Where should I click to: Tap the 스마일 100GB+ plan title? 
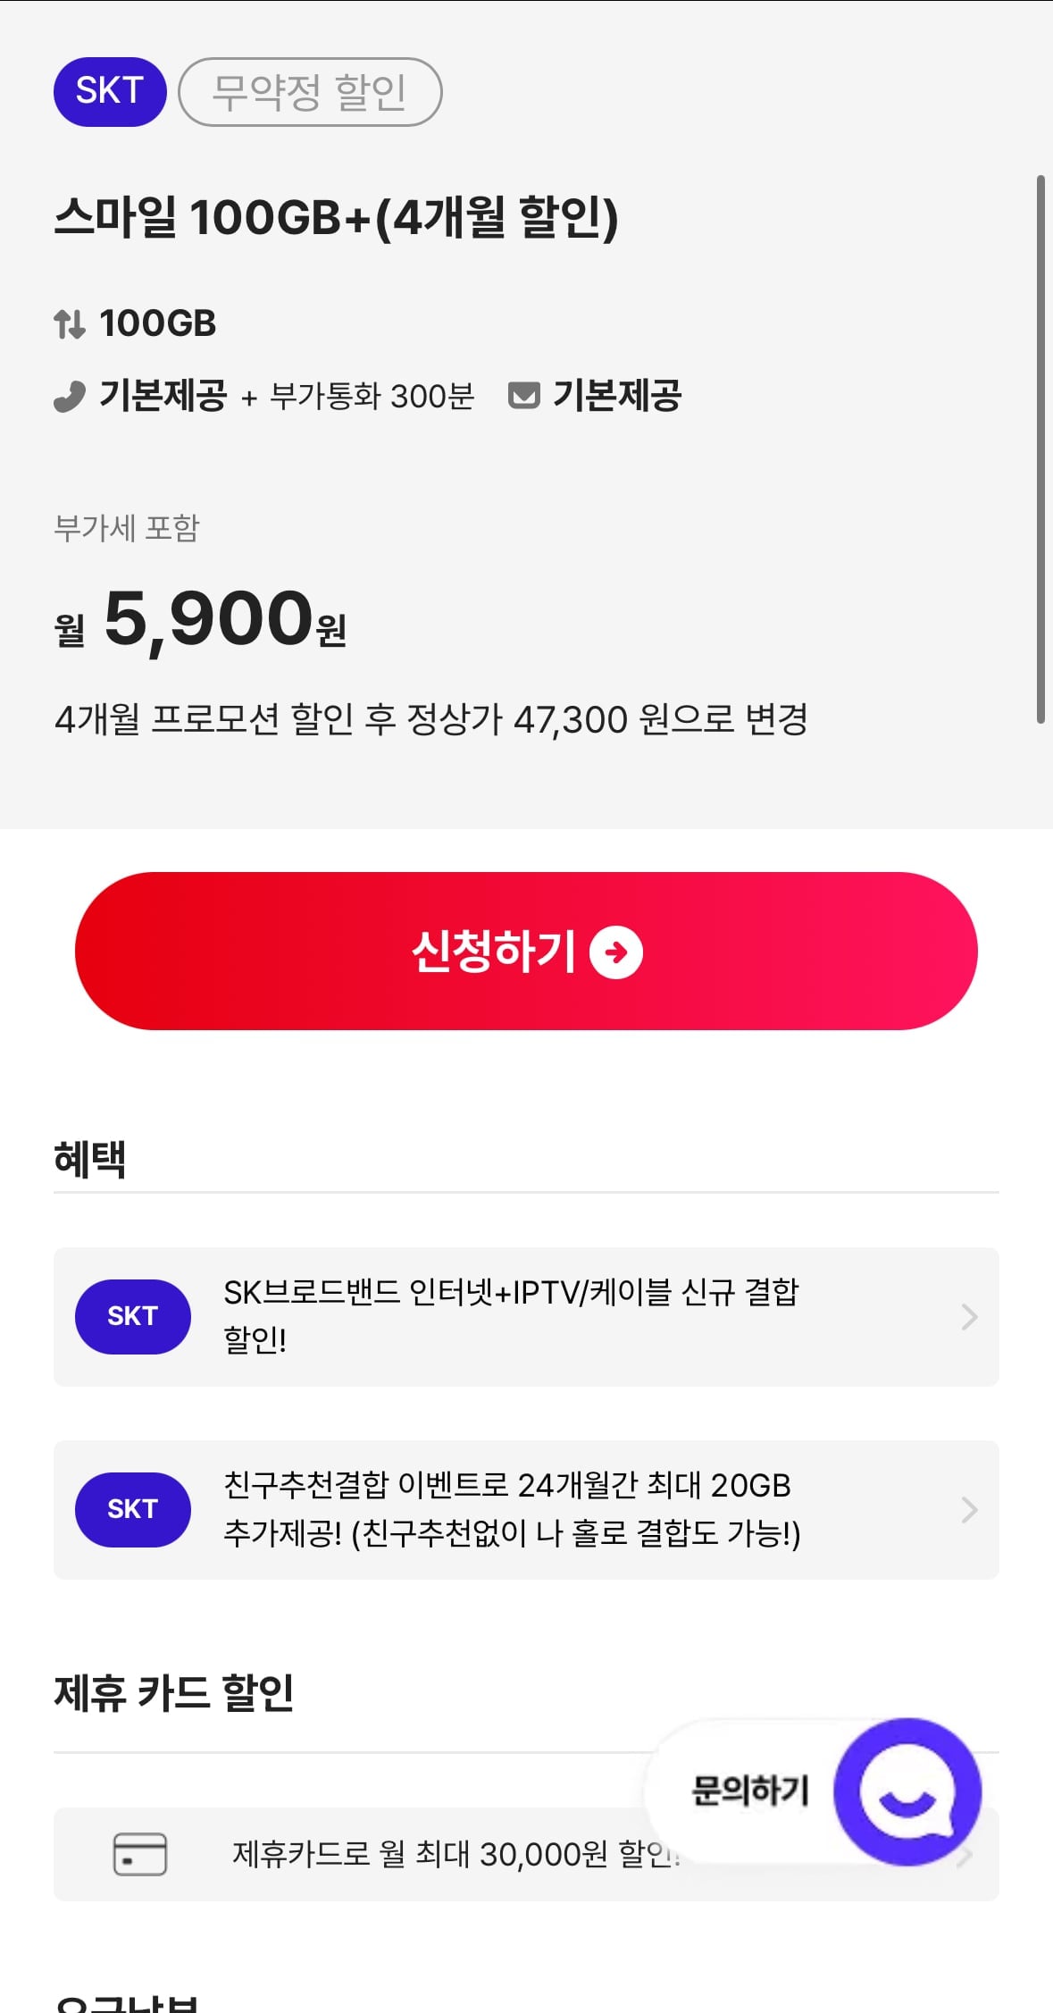tap(336, 217)
